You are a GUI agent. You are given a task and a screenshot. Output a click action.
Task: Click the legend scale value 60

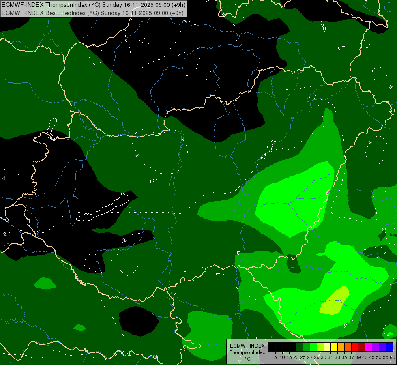pos(393,357)
